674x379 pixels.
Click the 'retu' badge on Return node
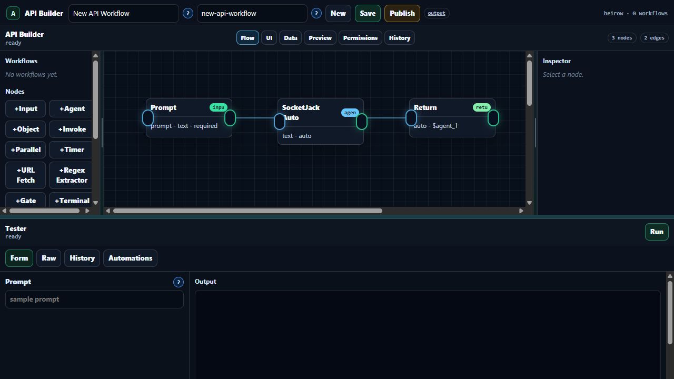coord(482,107)
